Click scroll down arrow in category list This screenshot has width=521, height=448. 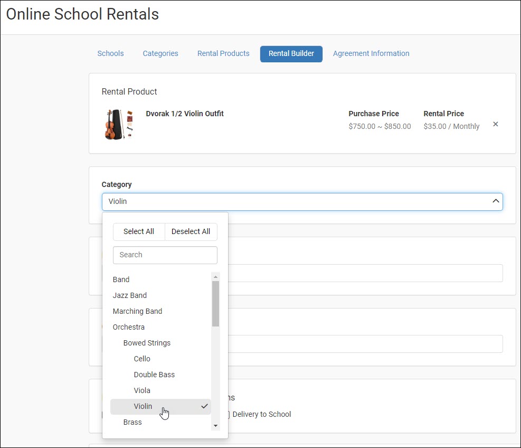216,426
